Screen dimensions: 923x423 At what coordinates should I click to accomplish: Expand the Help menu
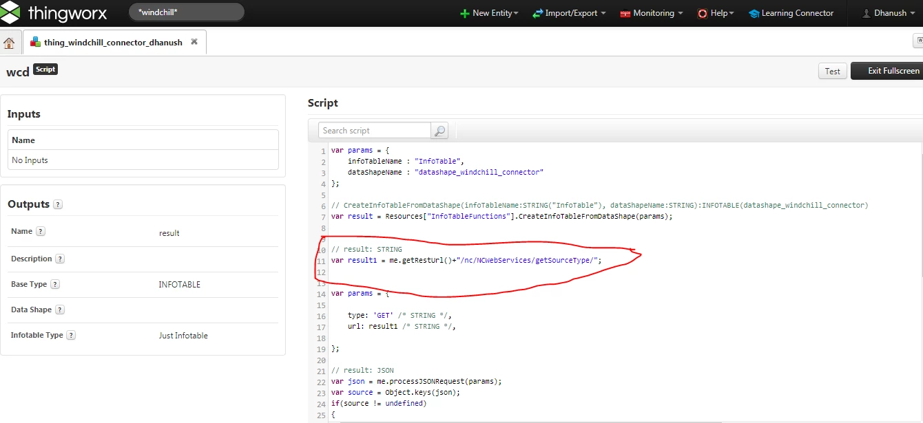coord(716,13)
